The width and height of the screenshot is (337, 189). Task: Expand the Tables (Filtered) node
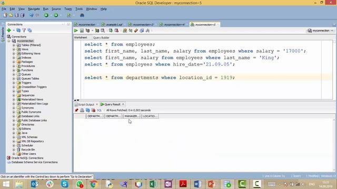coord(14,45)
